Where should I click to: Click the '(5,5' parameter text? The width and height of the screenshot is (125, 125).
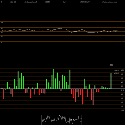64,2
